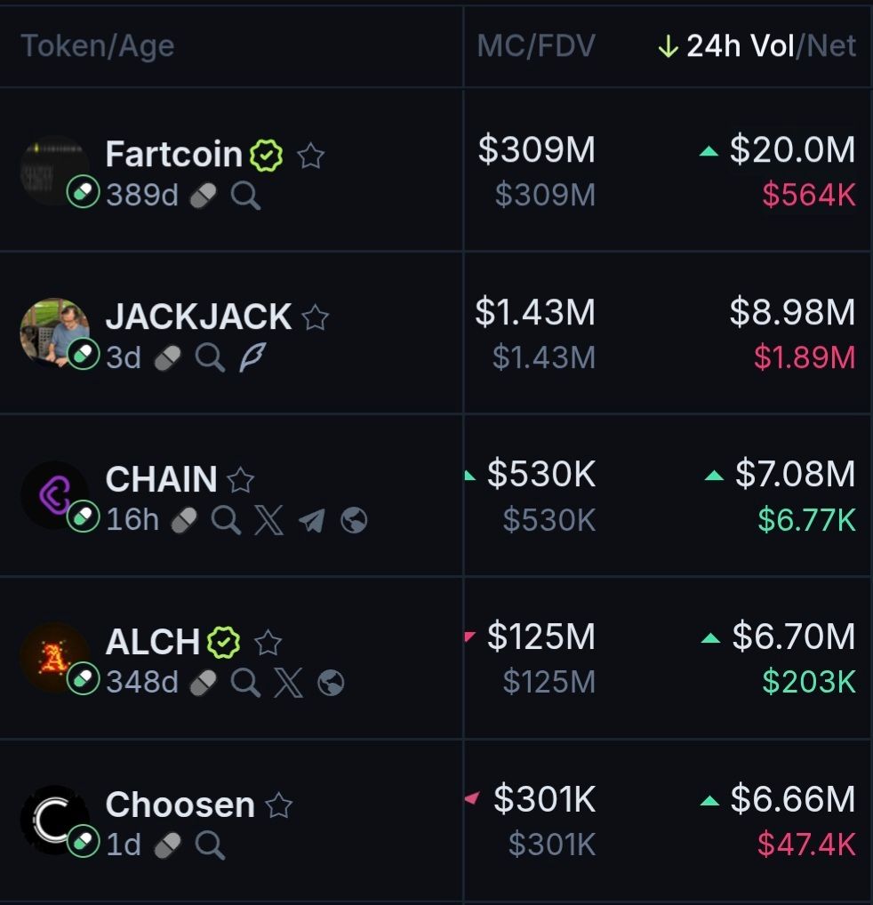Open CHAIN's X (Twitter) profile icon
This screenshot has width=873, height=905.
coord(268,520)
